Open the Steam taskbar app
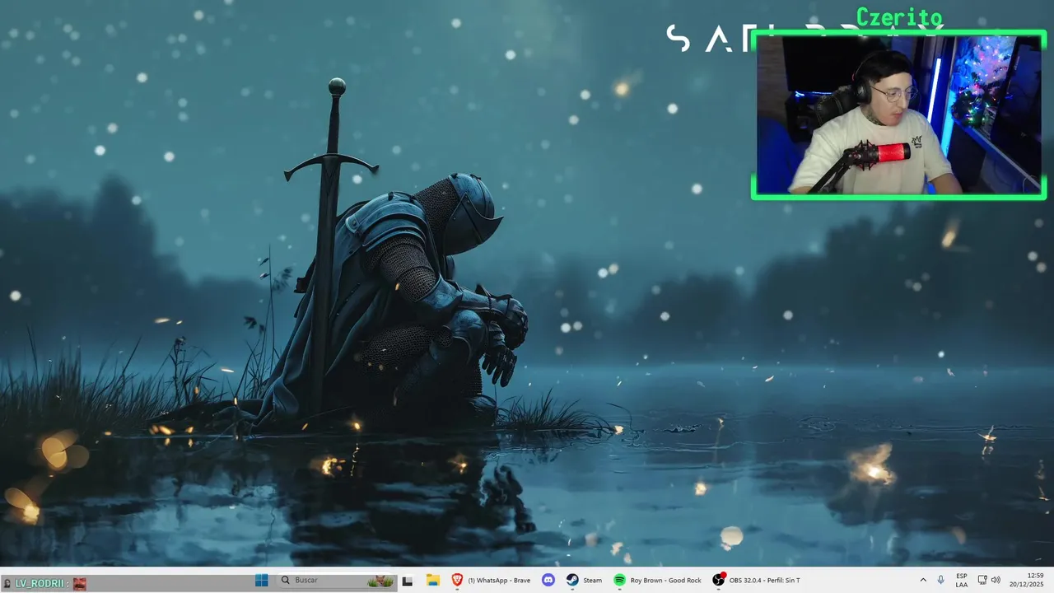The height and width of the screenshot is (593, 1054). click(584, 580)
